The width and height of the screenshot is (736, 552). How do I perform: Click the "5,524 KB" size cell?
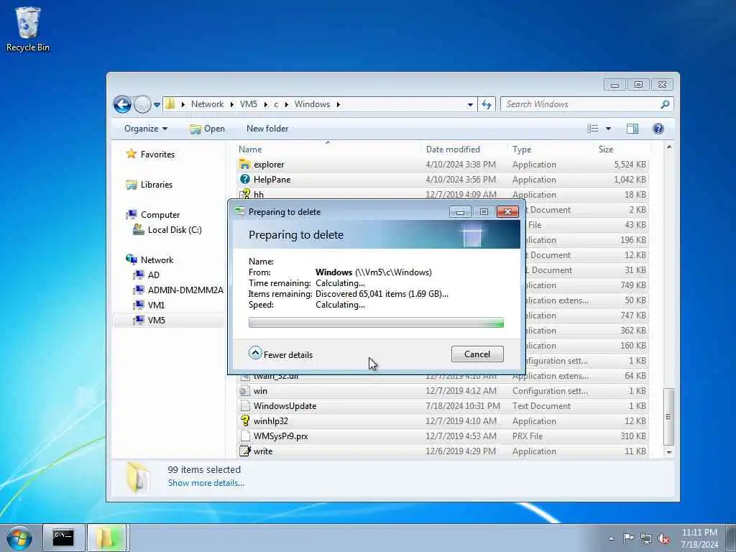click(630, 165)
